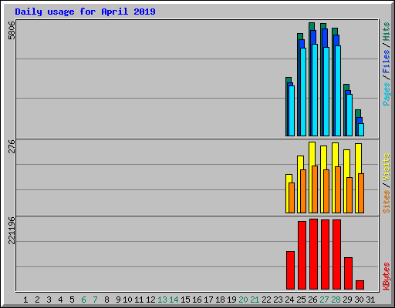Click the chart title 'Daily usage for April 2019'
This screenshot has width=395, height=308.
85,12
